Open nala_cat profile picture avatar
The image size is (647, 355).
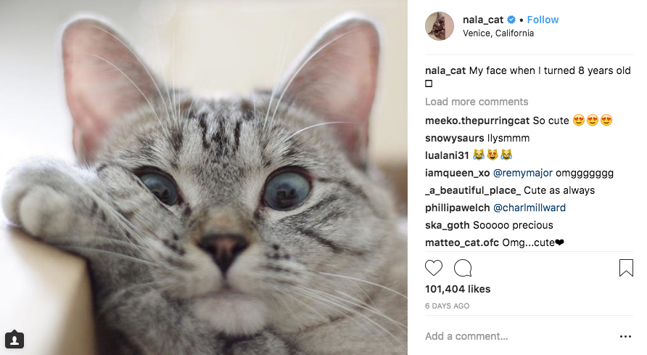click(x=440, y=26)
